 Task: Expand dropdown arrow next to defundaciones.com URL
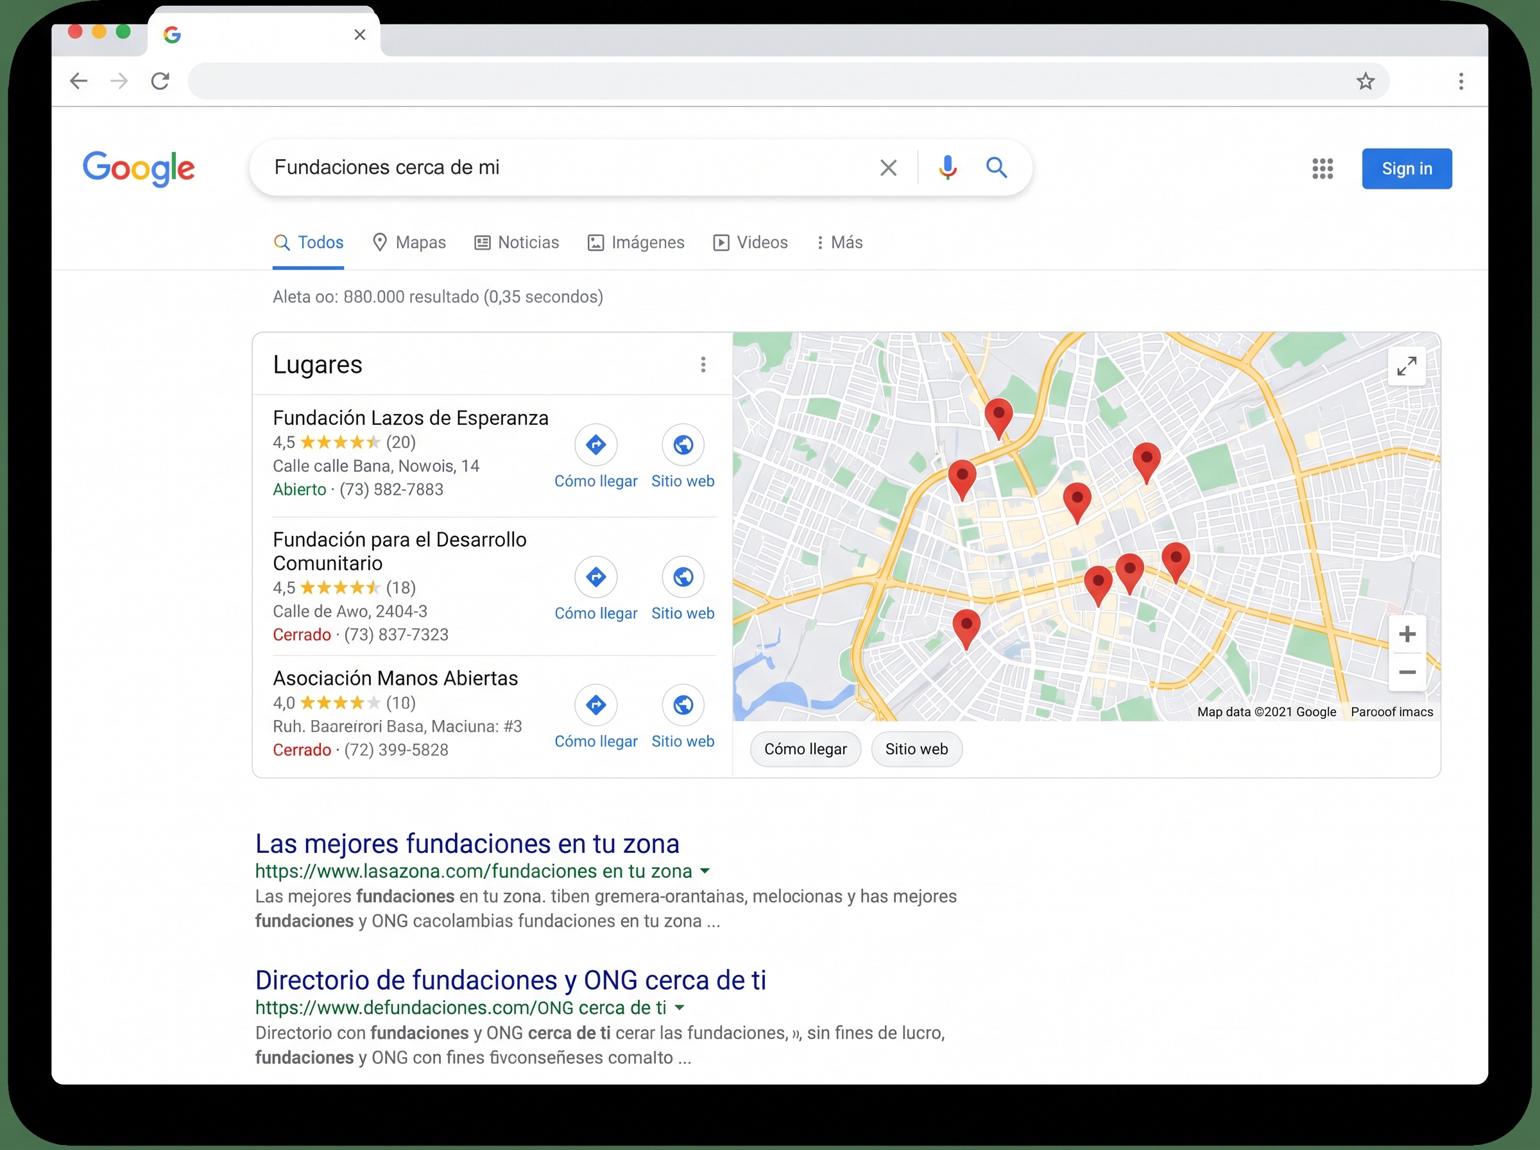tap(680, 1008)
